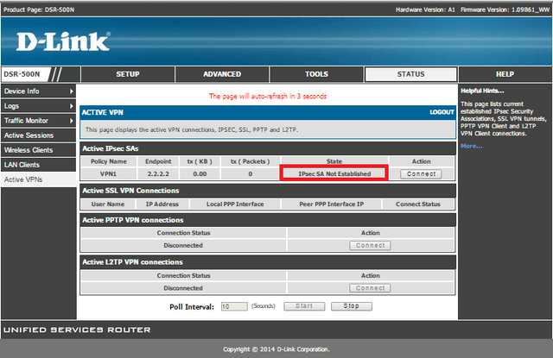Click 'IPsec SA Not Established' state cell
This screenshot has height=358, width=553.
334,174
